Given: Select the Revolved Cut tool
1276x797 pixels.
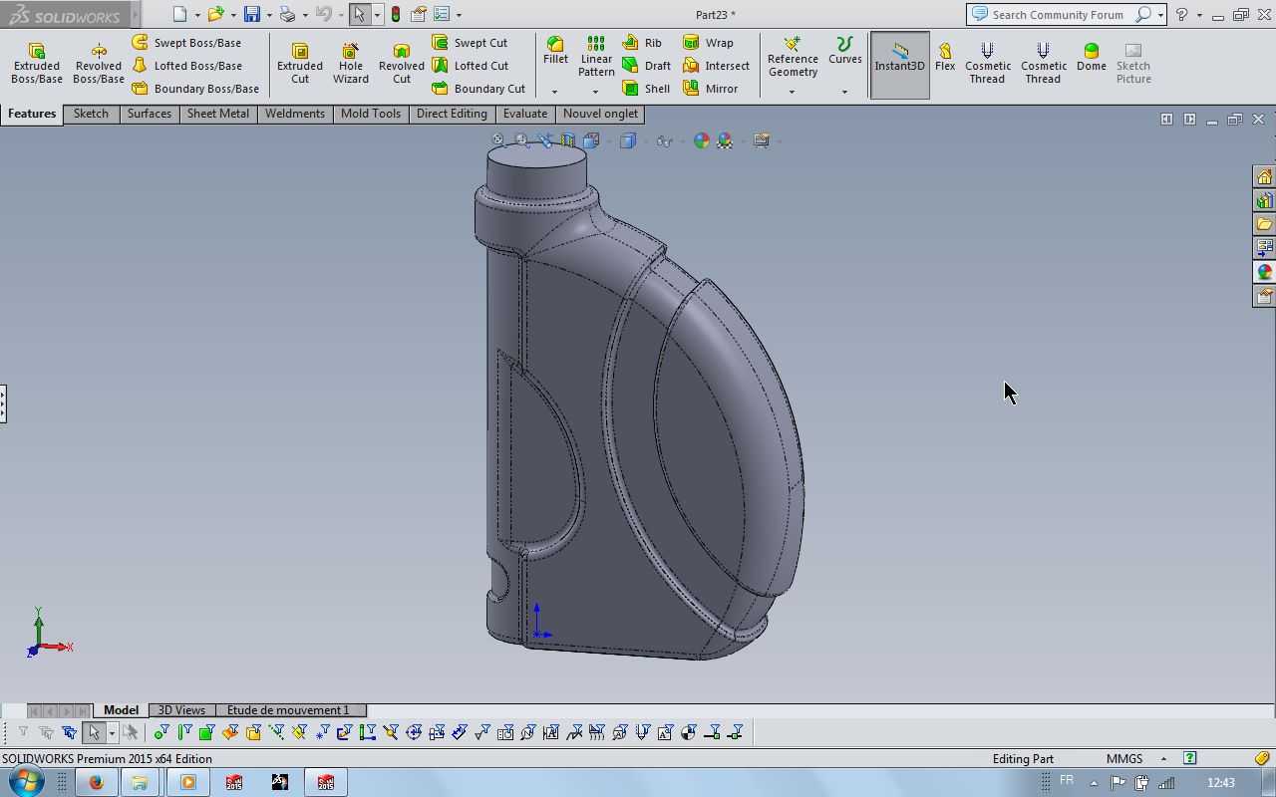Looking at the screenshot, I should 402,64.
